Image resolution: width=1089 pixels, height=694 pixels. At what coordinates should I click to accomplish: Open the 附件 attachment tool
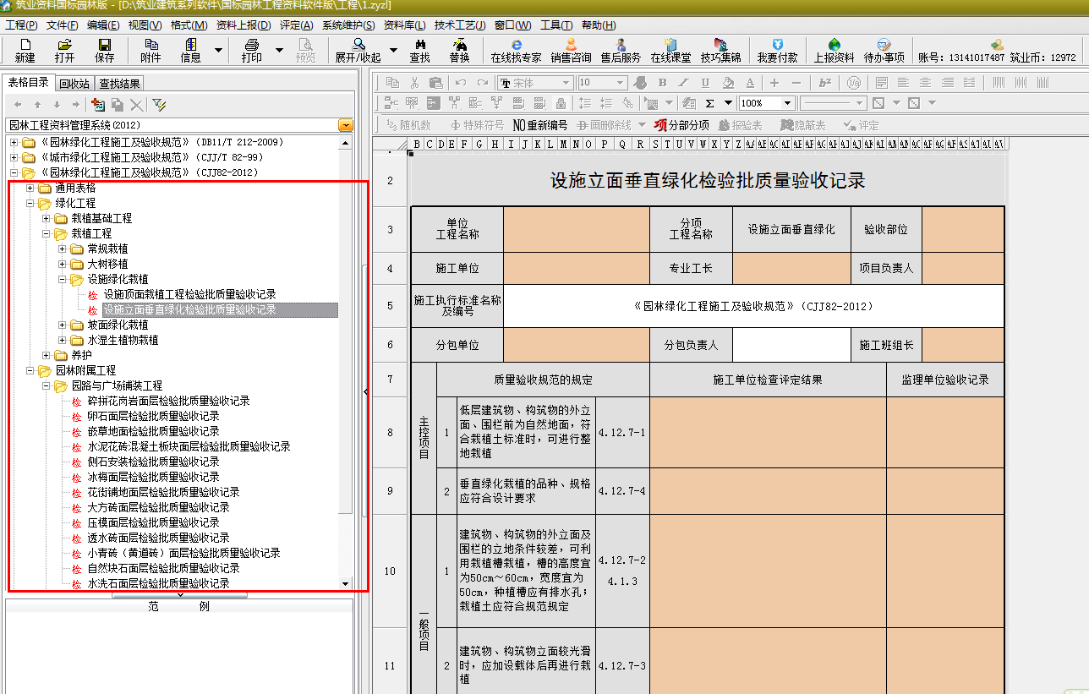(150, 50)
